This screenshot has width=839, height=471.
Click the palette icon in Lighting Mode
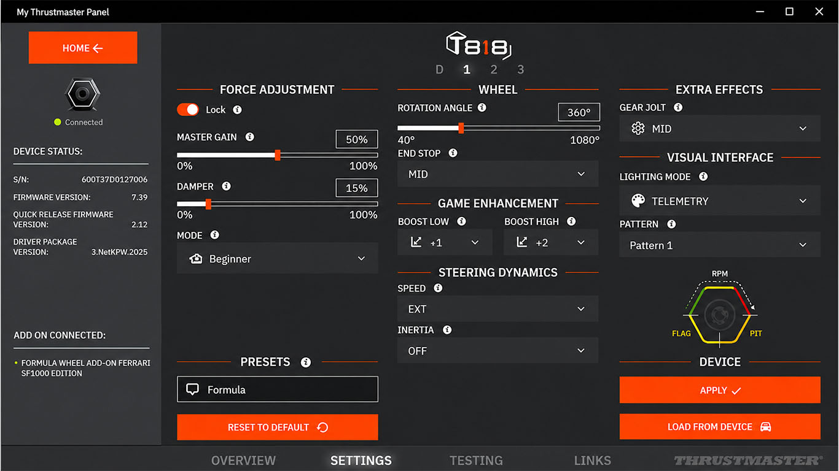[638, 201]
